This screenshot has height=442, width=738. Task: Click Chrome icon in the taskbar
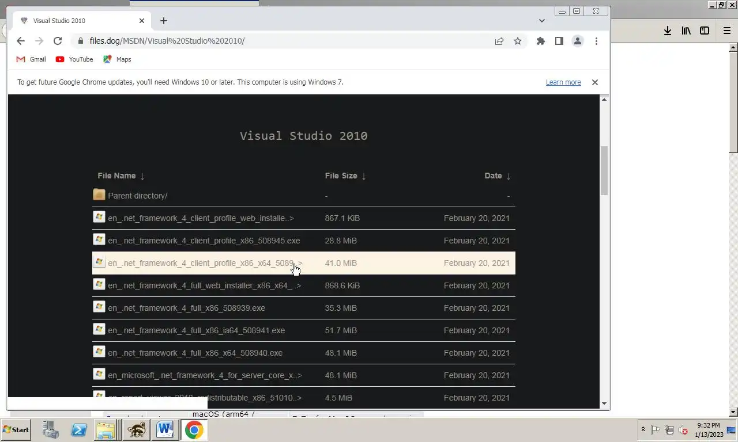(x=194, y=430)
